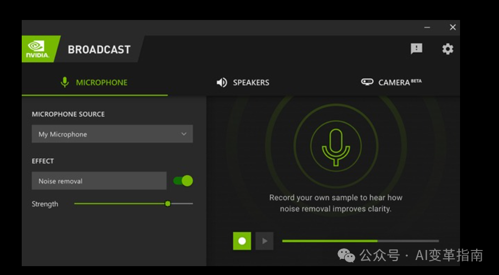Click the Strength slider handle
This screenshot has height=275, width=499.
(168, 203)
